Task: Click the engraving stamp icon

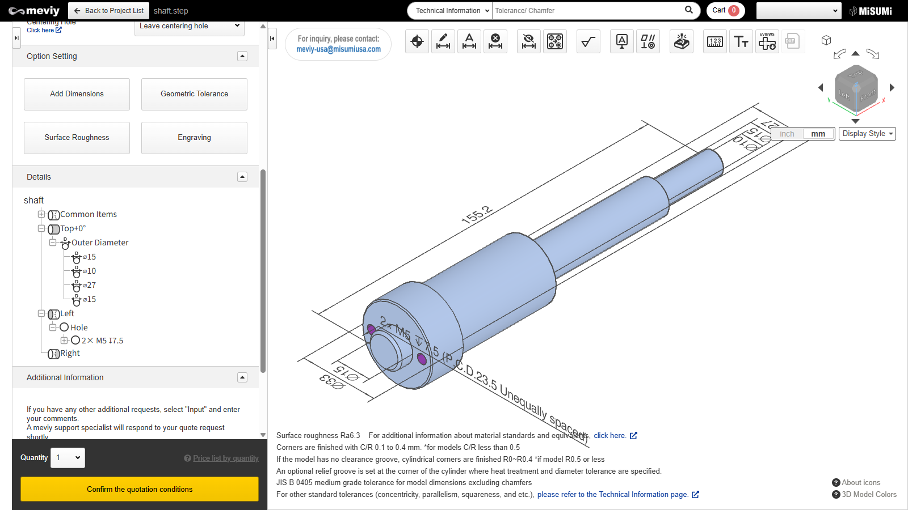Action: (x=682, y=42)
